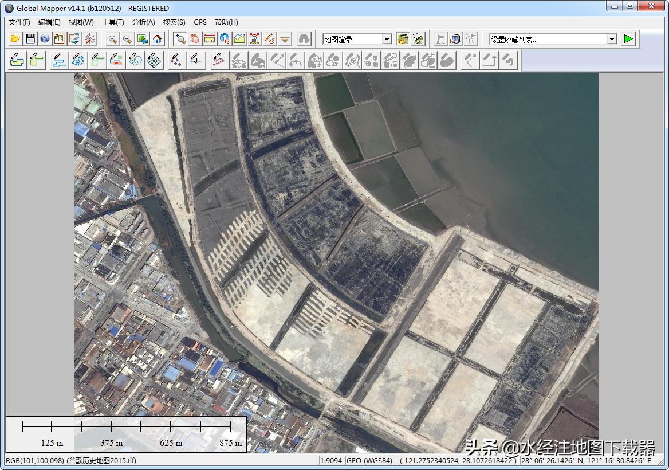Viewport: 669px width, 470px height.
Task: Toggle the hill shading button
Action: (x=403, y=39)
